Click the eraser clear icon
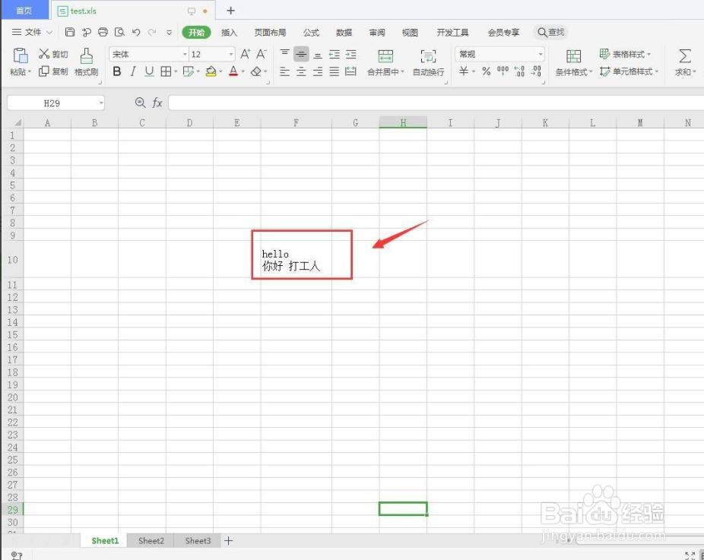Viewport: 704px width, 560px height. pyautogui.click(x=256, y=71)
